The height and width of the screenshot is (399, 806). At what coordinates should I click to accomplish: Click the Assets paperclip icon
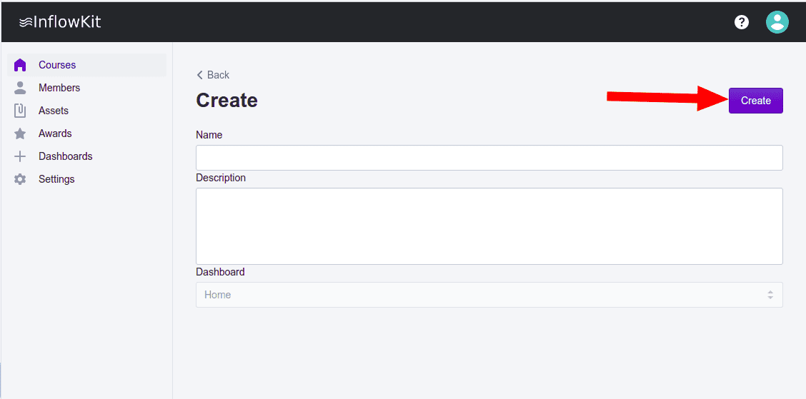click(x=20, y=111)
